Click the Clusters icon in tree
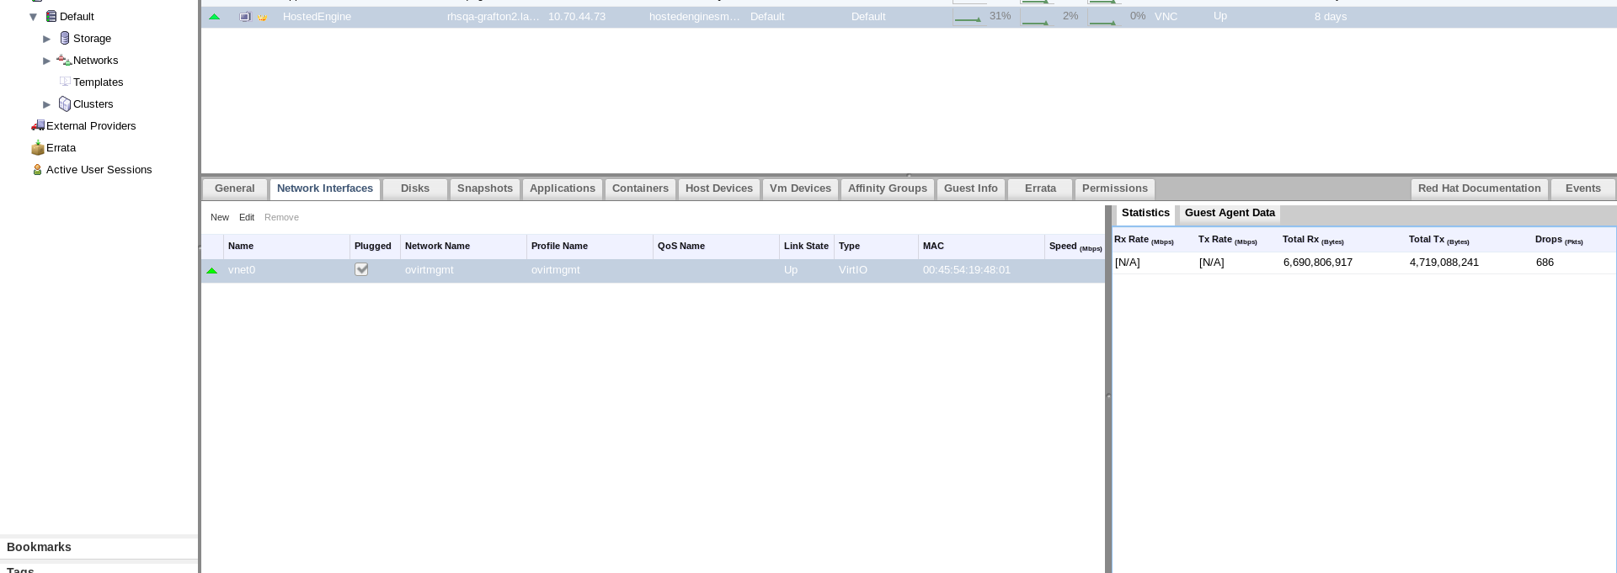Screen dimensions: 1617x573 (x=65, y=103)
